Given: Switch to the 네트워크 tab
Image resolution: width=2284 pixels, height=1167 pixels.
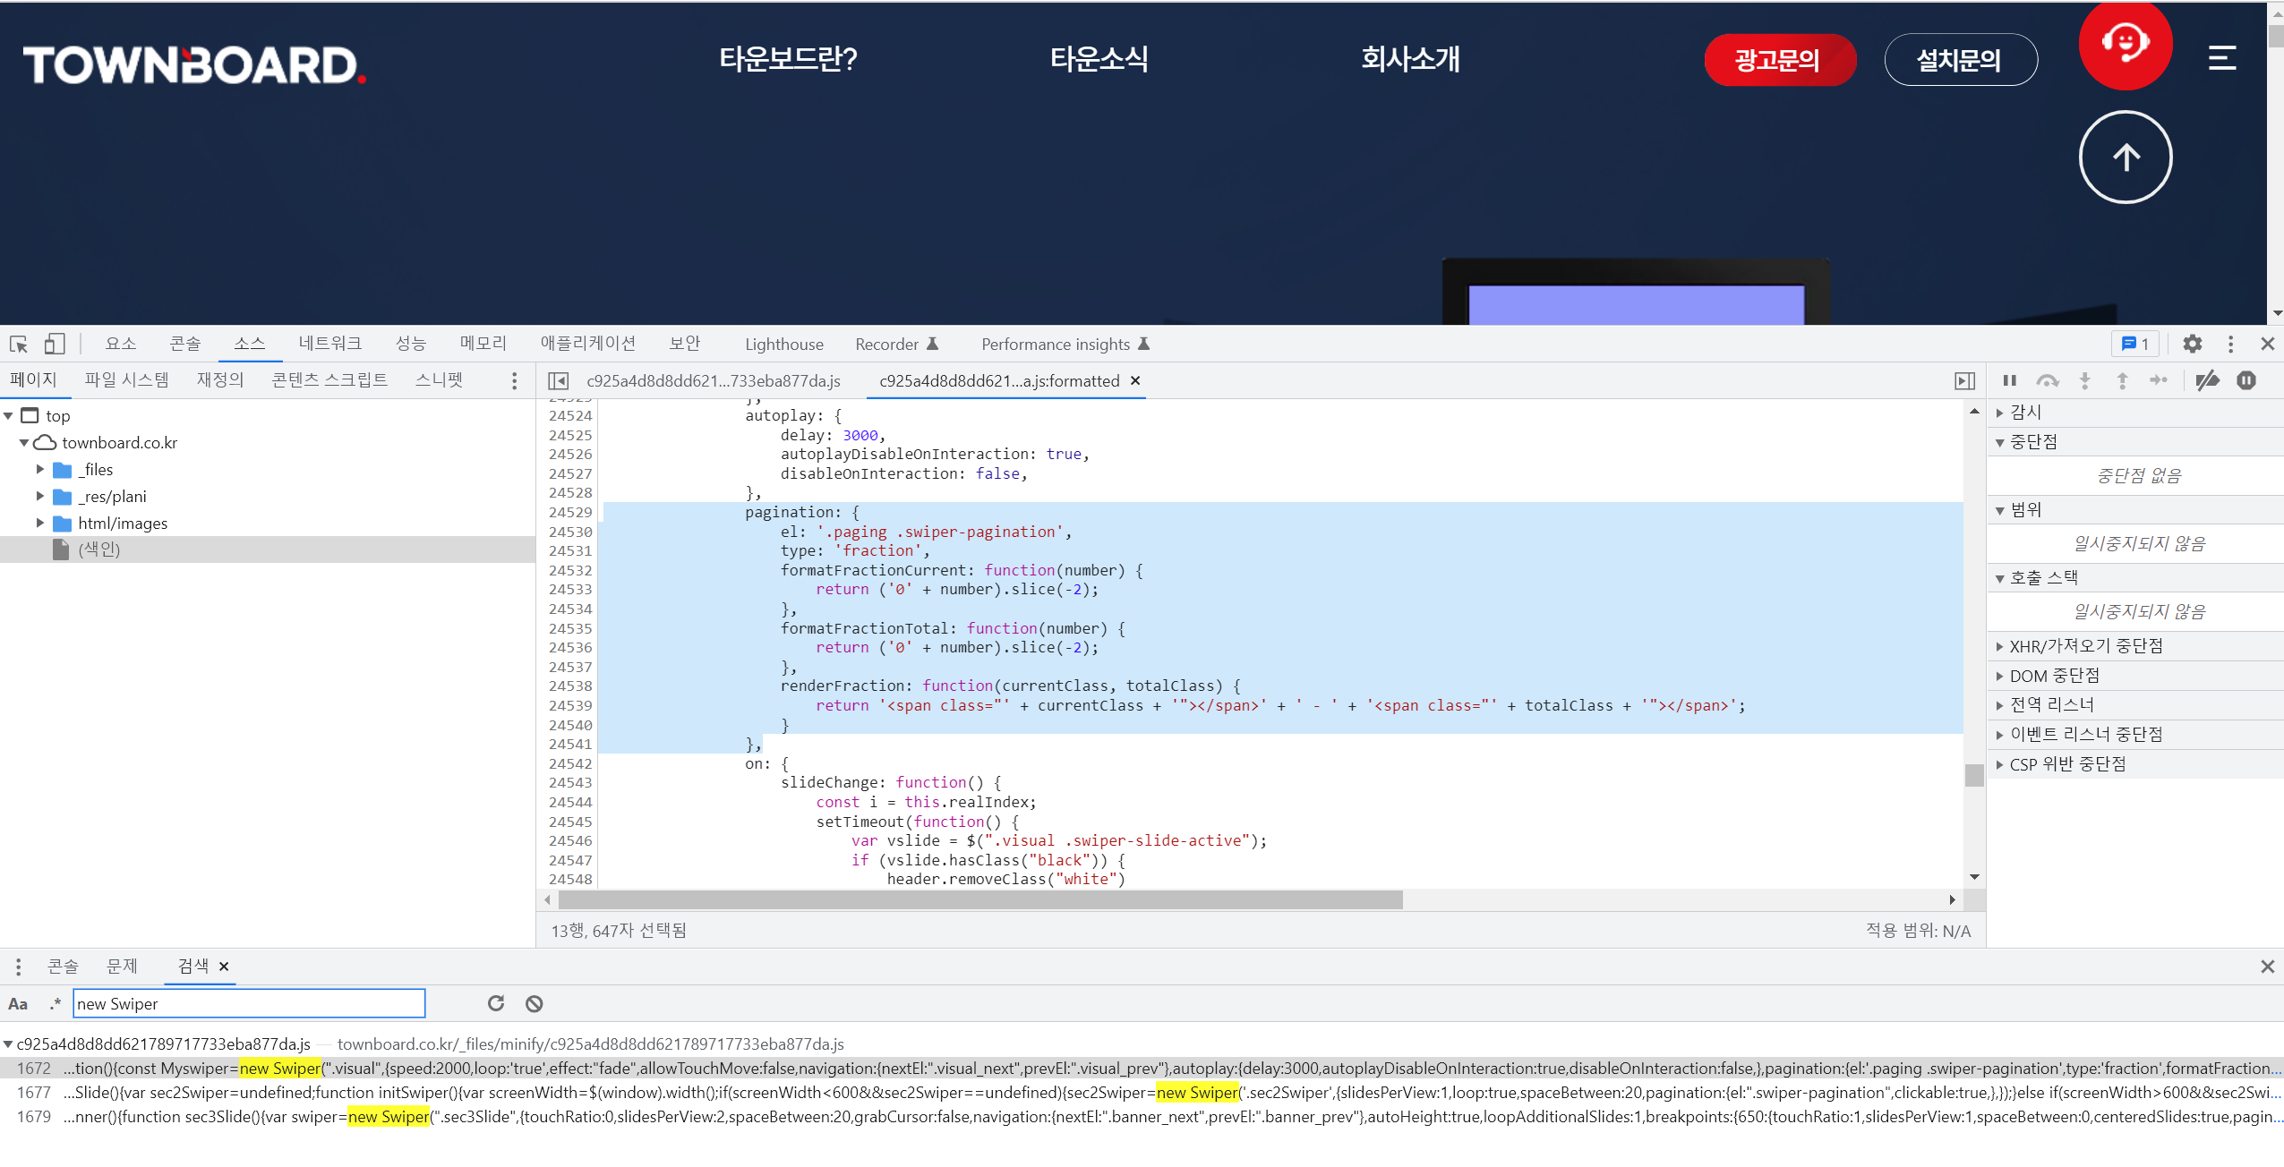Looking at the screenshot, I should (329, 344).
